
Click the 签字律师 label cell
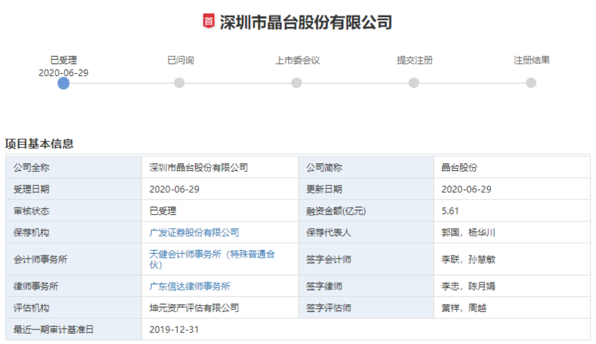pyautogui.click(x=366, y=286)
